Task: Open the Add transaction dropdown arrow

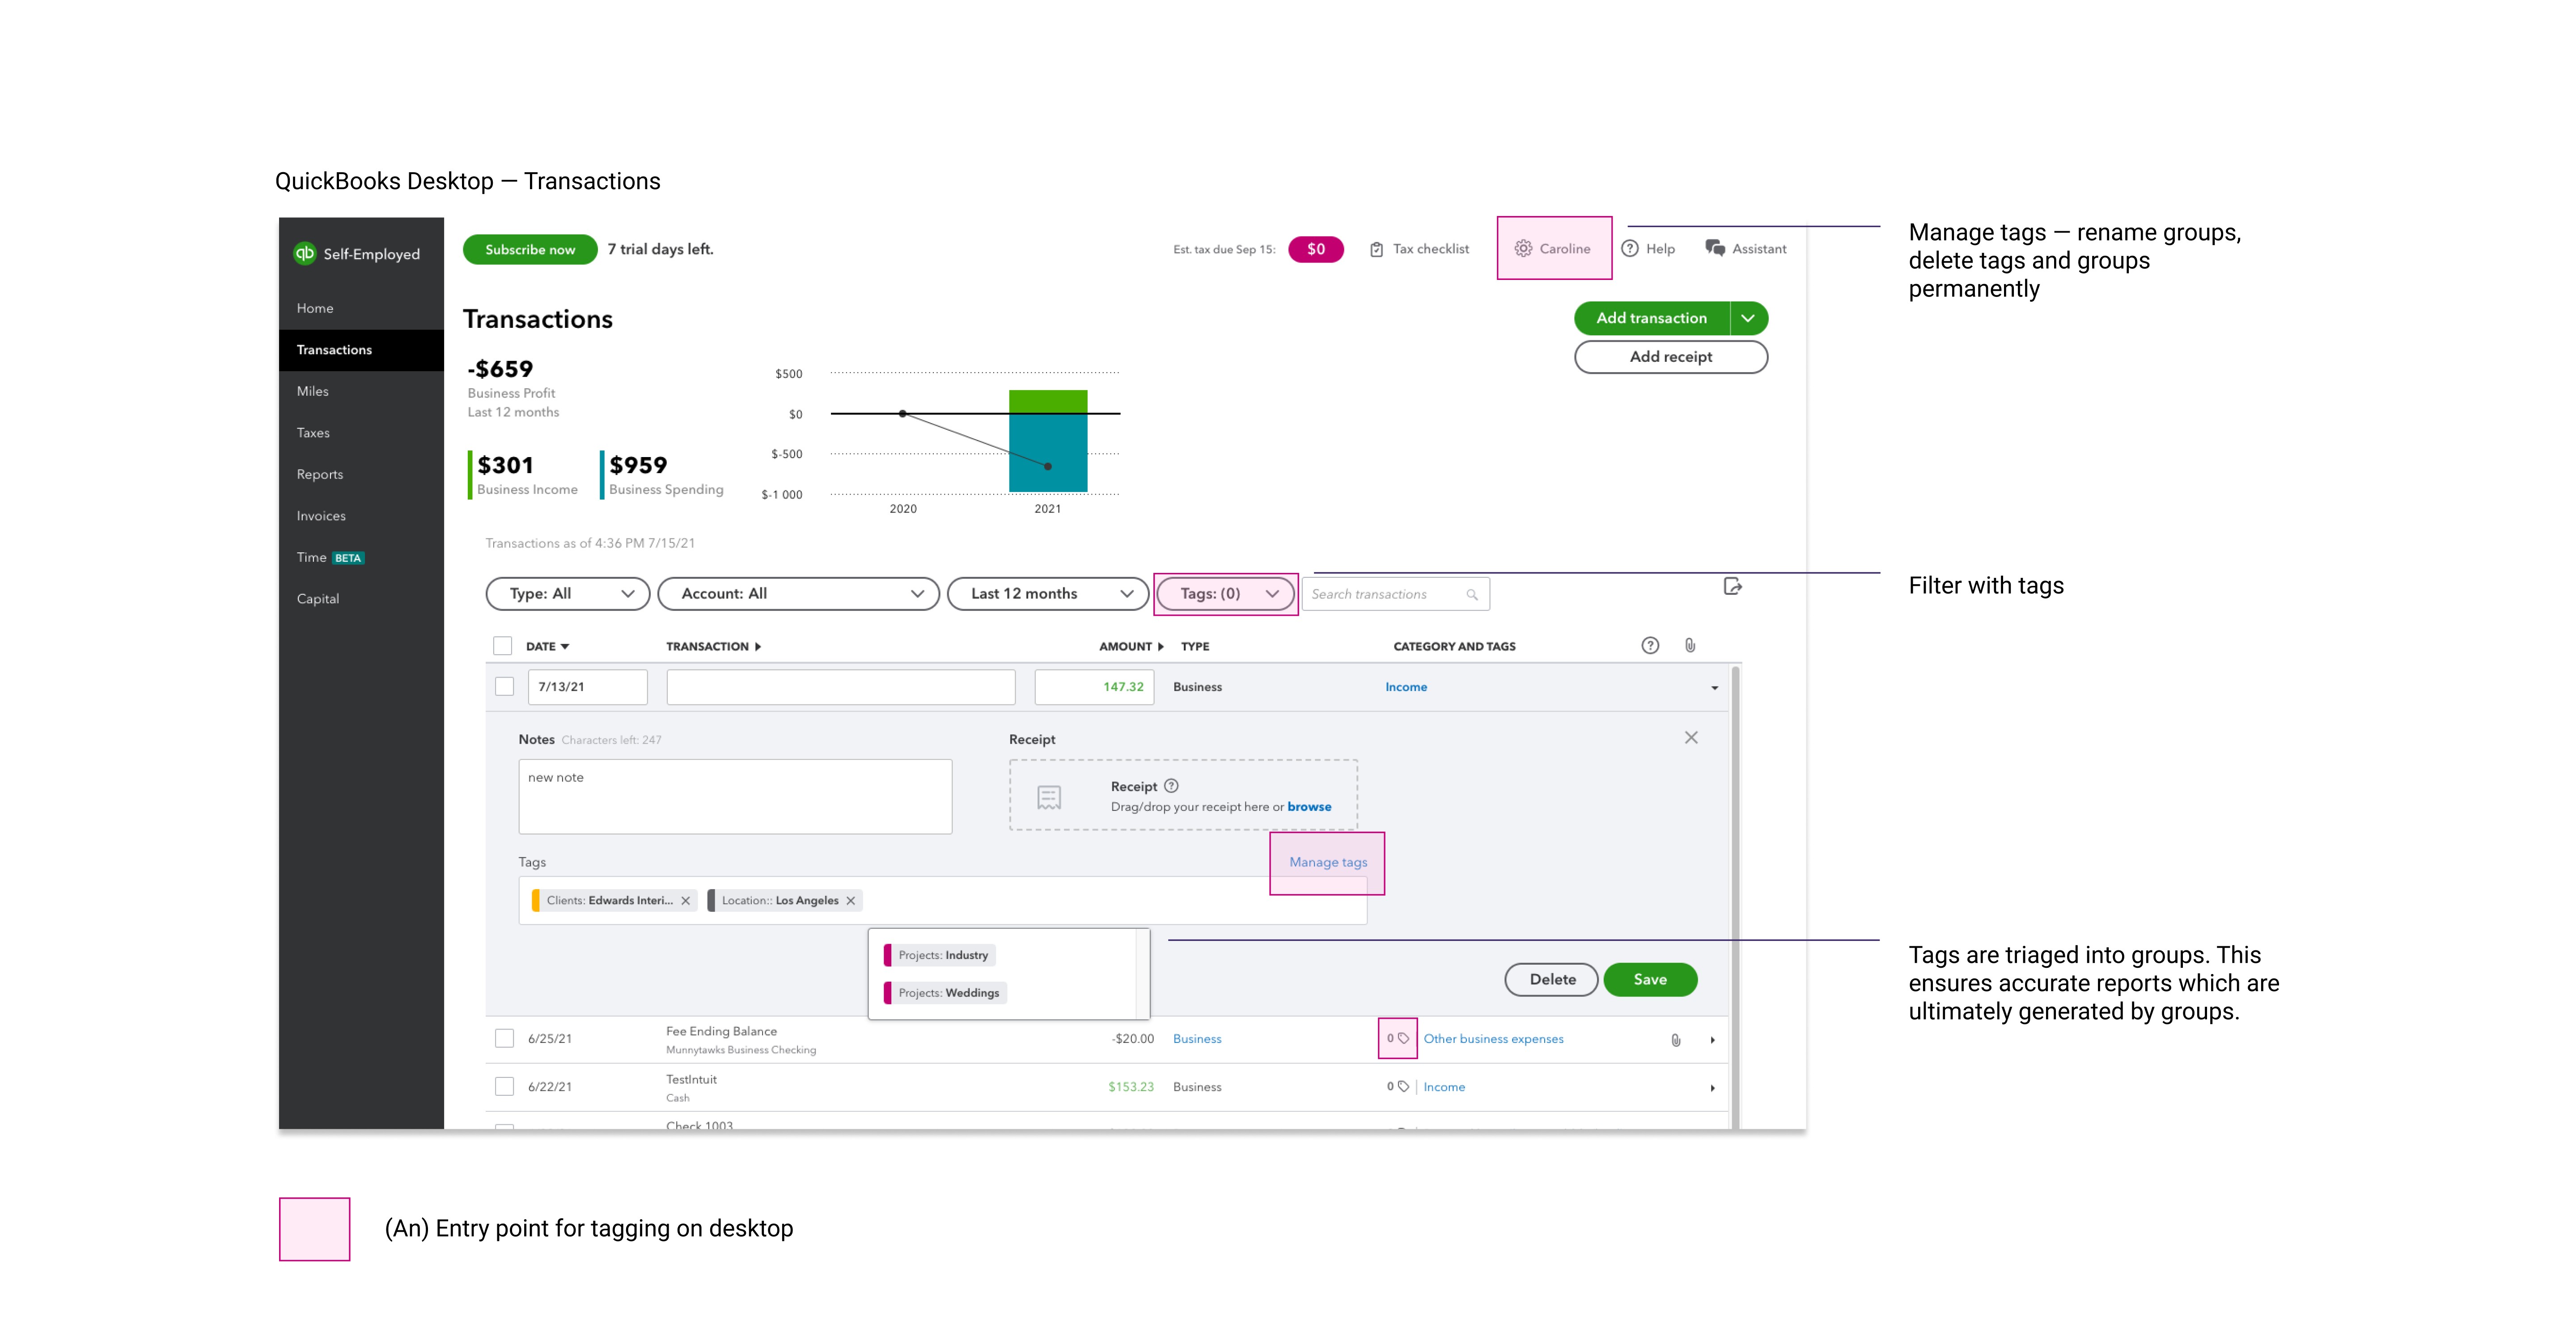Action: [1748, 318]
